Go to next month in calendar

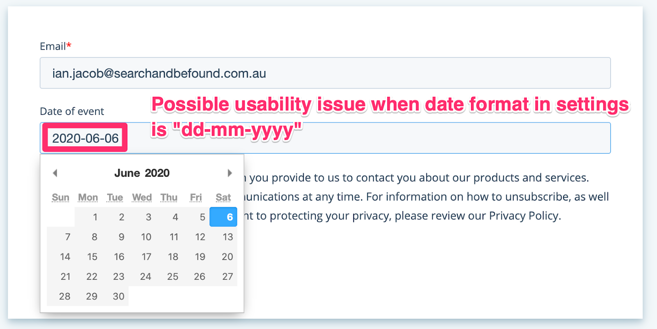[230, 173]
